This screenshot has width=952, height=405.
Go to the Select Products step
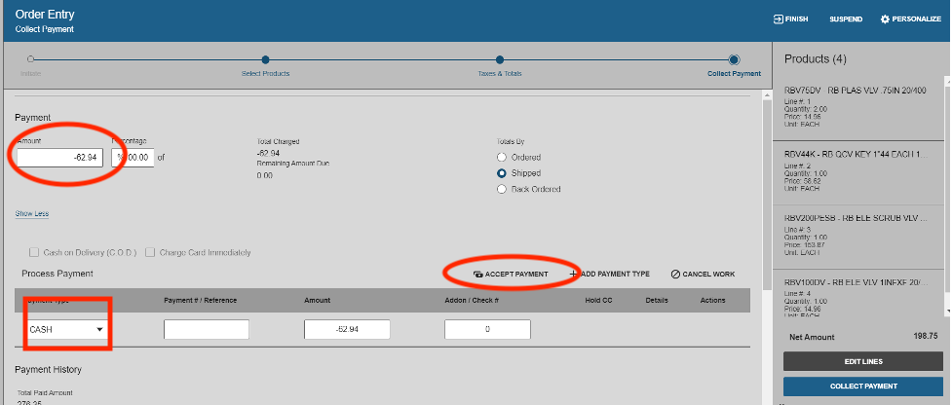pyautogui.click(x=265, y=59)
